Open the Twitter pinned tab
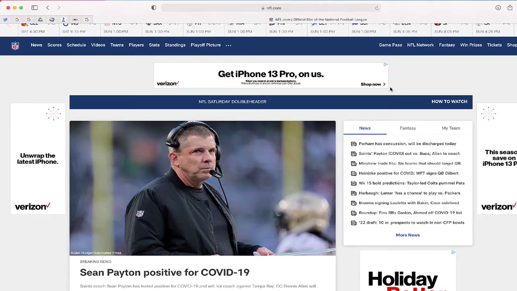The width and height of the screenshot is (517, 291). [x=5, y=19]
